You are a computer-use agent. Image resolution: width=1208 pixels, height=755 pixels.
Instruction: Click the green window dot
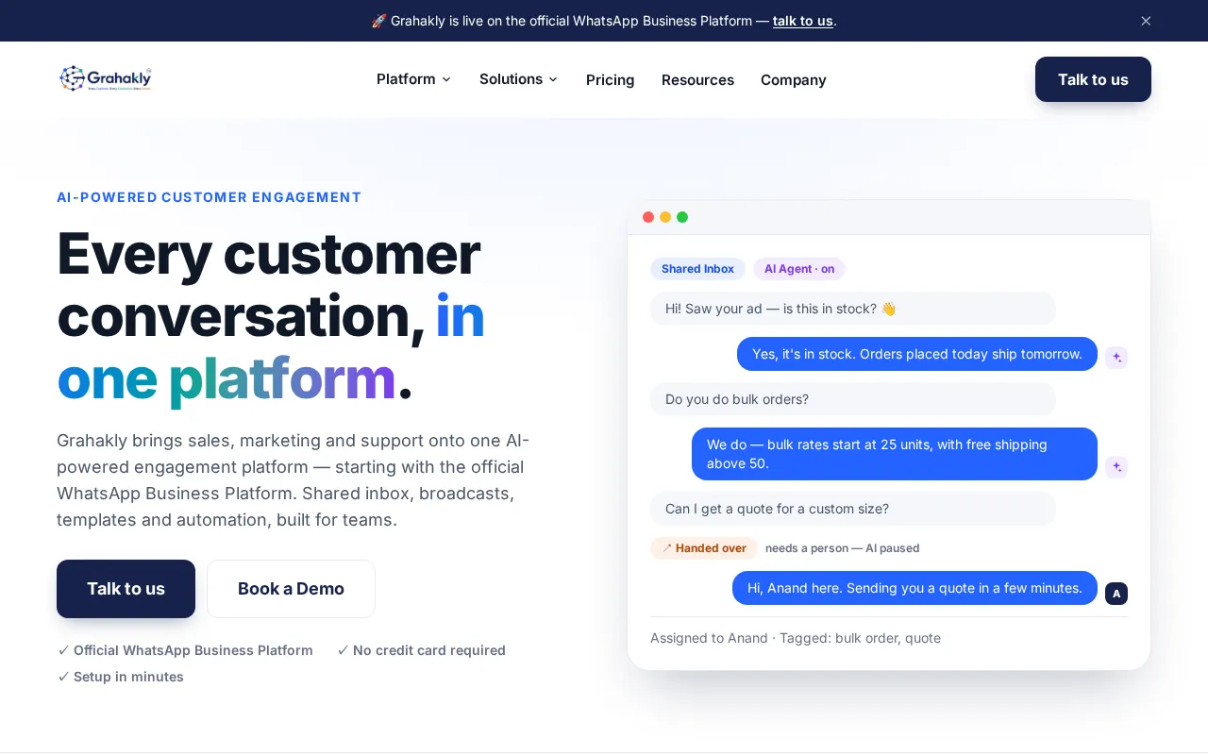click(x=682, y=217)
